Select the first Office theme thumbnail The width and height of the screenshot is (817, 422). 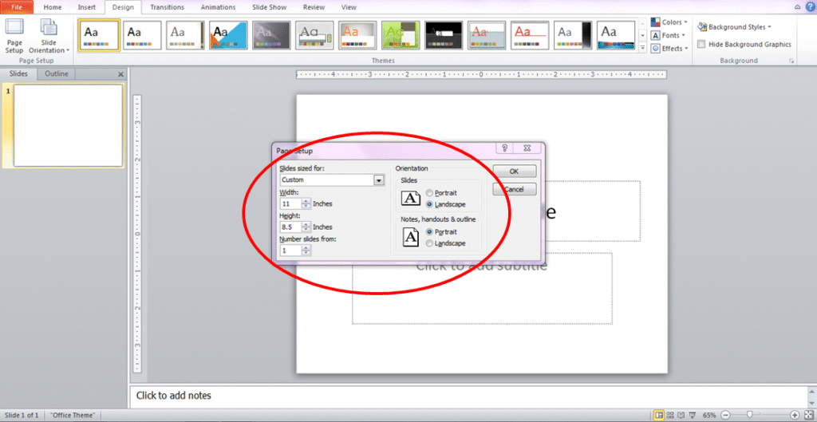pos(99,35)
